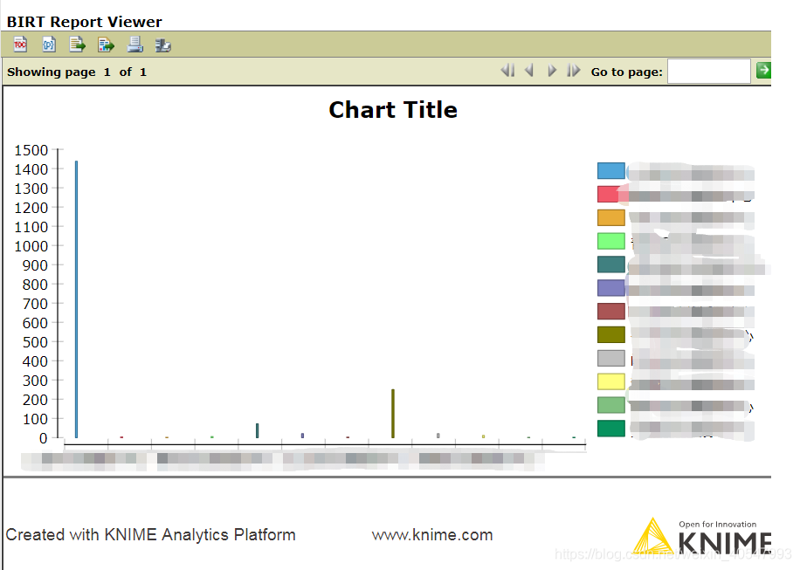Click the light green legend swatch
This screenshot has width=800, height=570.
611,241
